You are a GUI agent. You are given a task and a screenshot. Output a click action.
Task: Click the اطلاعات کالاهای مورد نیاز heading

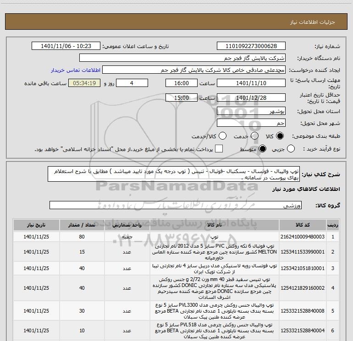306,189
